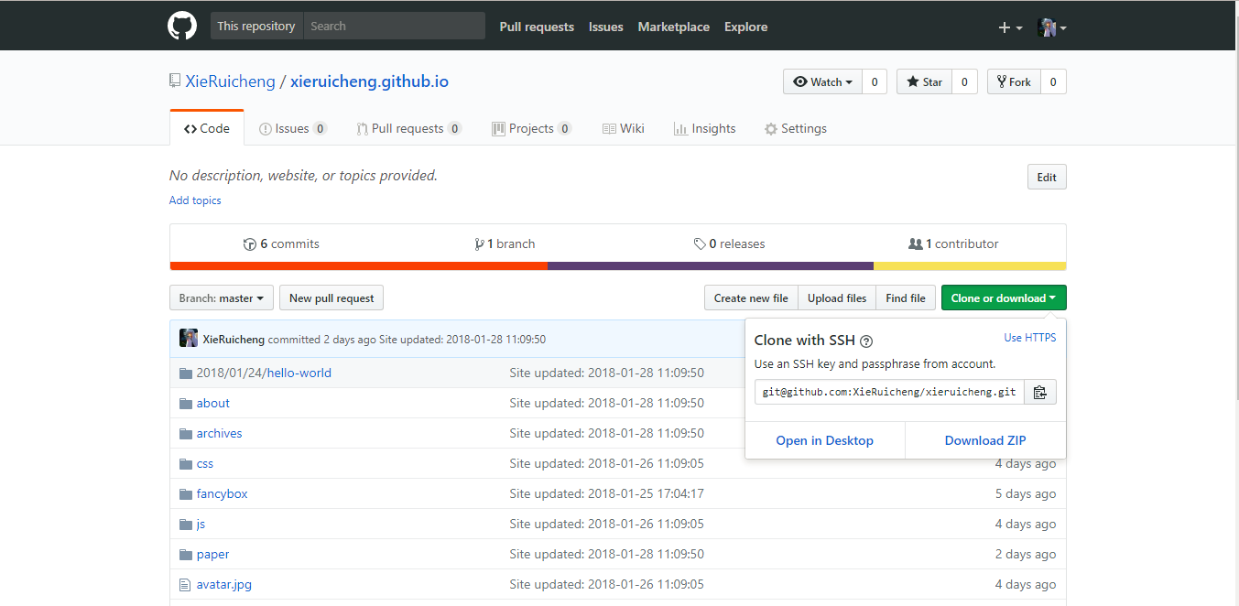
Task: Switch clone method via Use HTTPS
Action: click(1029, 338)
